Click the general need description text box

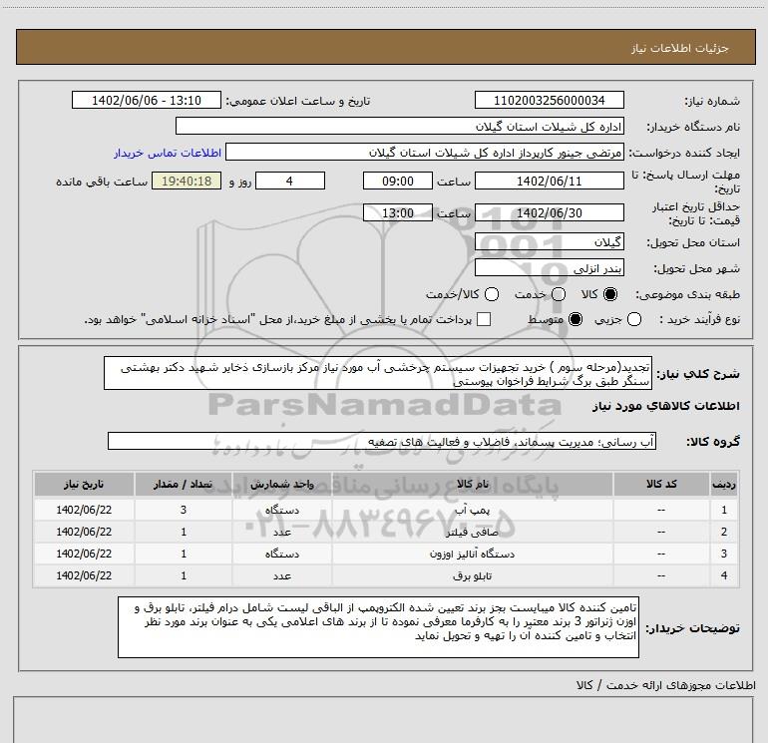(x=378, y=374)
